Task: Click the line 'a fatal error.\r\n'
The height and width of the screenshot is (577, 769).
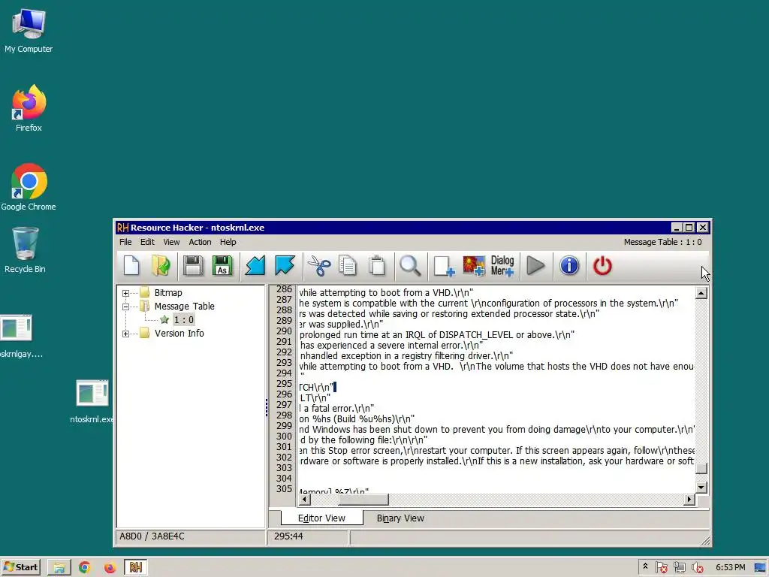Action: tap(336, 409)
